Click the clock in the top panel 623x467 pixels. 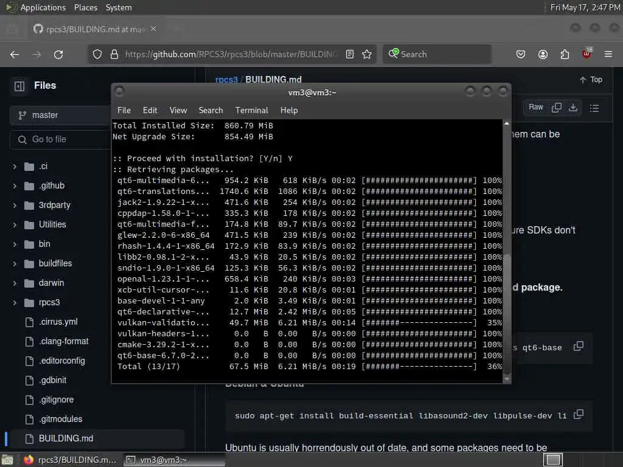coord(585,7)
